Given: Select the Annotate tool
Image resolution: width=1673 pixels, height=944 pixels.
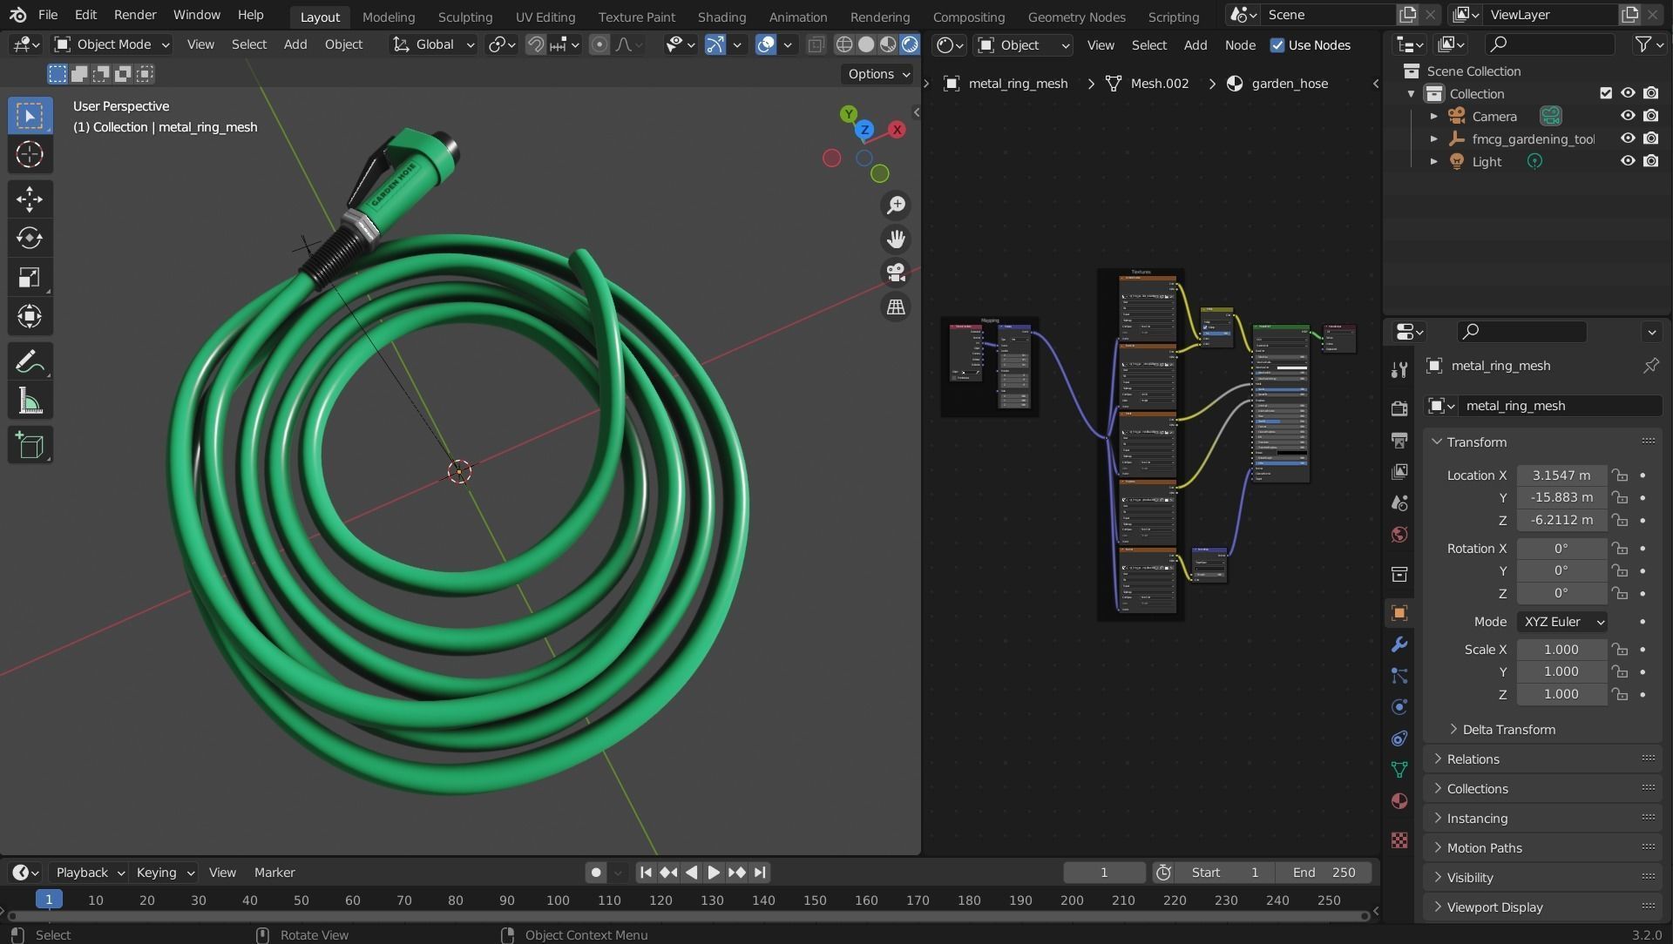Looking at the screenshot, I should pos(30,361).
